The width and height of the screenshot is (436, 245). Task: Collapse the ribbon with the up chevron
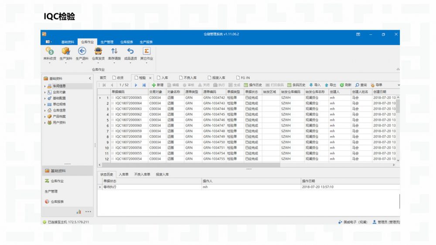398,69
